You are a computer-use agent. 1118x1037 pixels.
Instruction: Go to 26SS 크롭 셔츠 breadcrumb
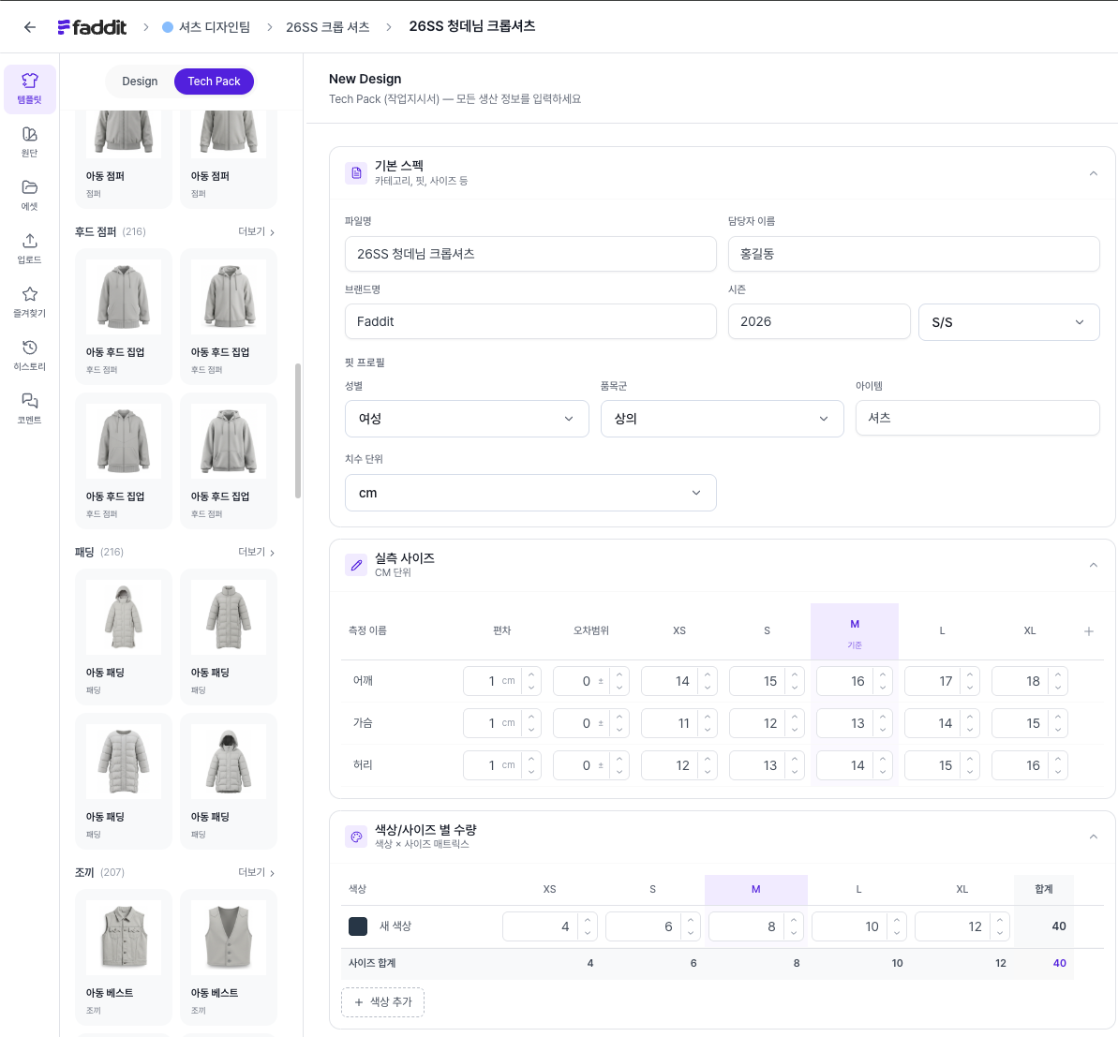[327, 27]
